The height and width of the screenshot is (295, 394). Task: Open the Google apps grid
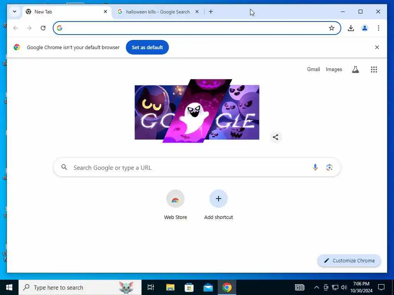374,70
